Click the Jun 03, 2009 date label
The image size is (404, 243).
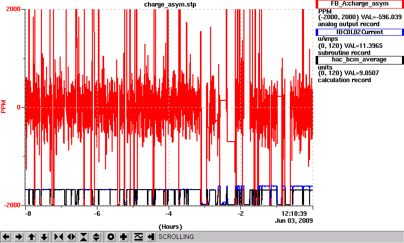(294, 221)
